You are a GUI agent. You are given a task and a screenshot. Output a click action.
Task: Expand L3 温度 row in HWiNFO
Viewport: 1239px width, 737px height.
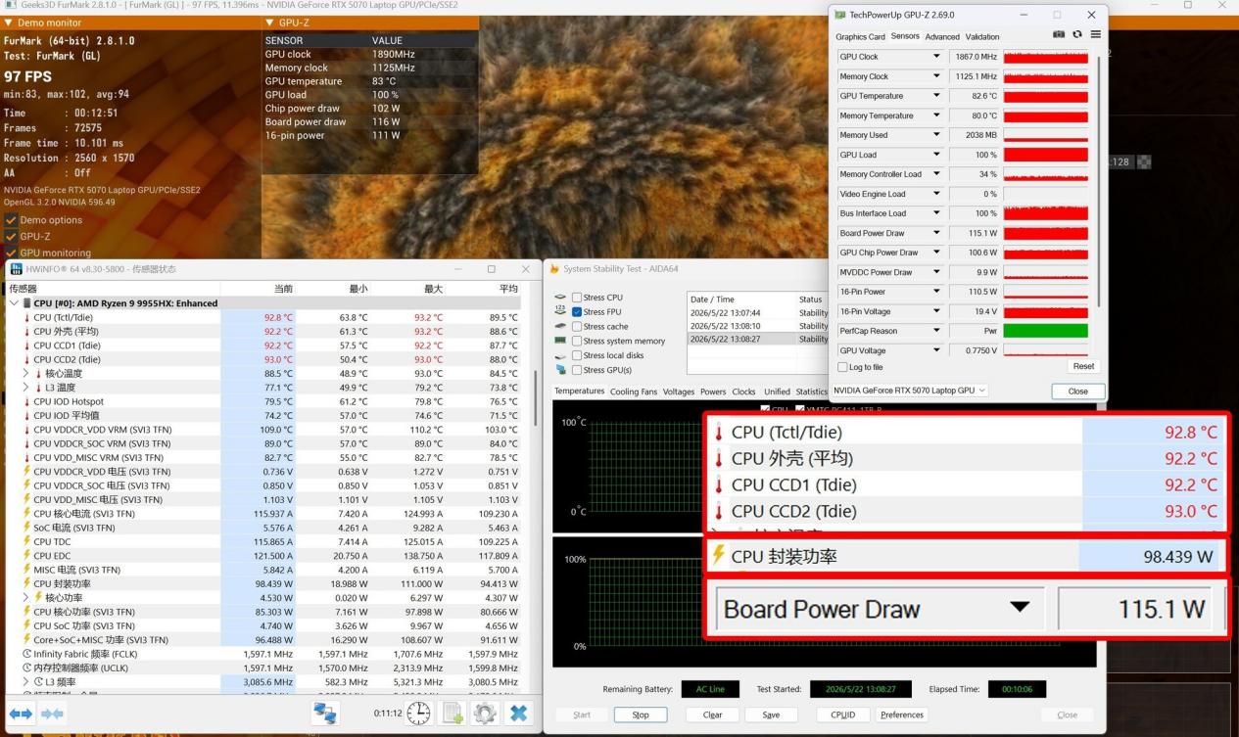click(x=25, y=388)
